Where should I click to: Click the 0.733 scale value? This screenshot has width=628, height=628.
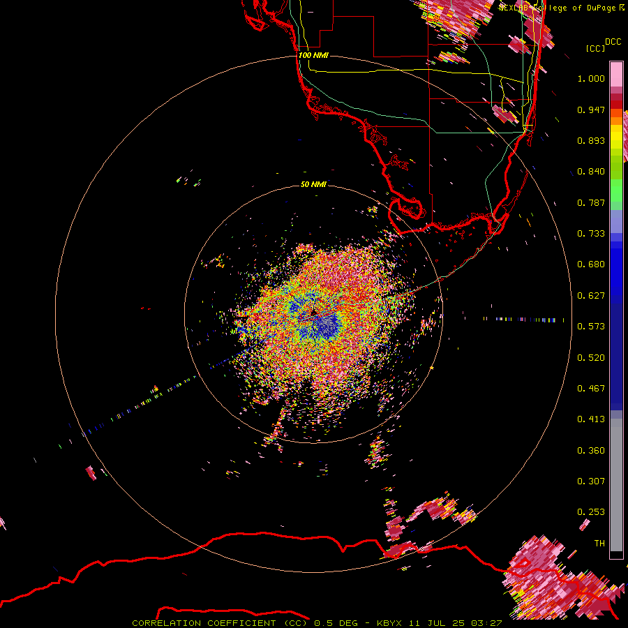coord(591,234)
